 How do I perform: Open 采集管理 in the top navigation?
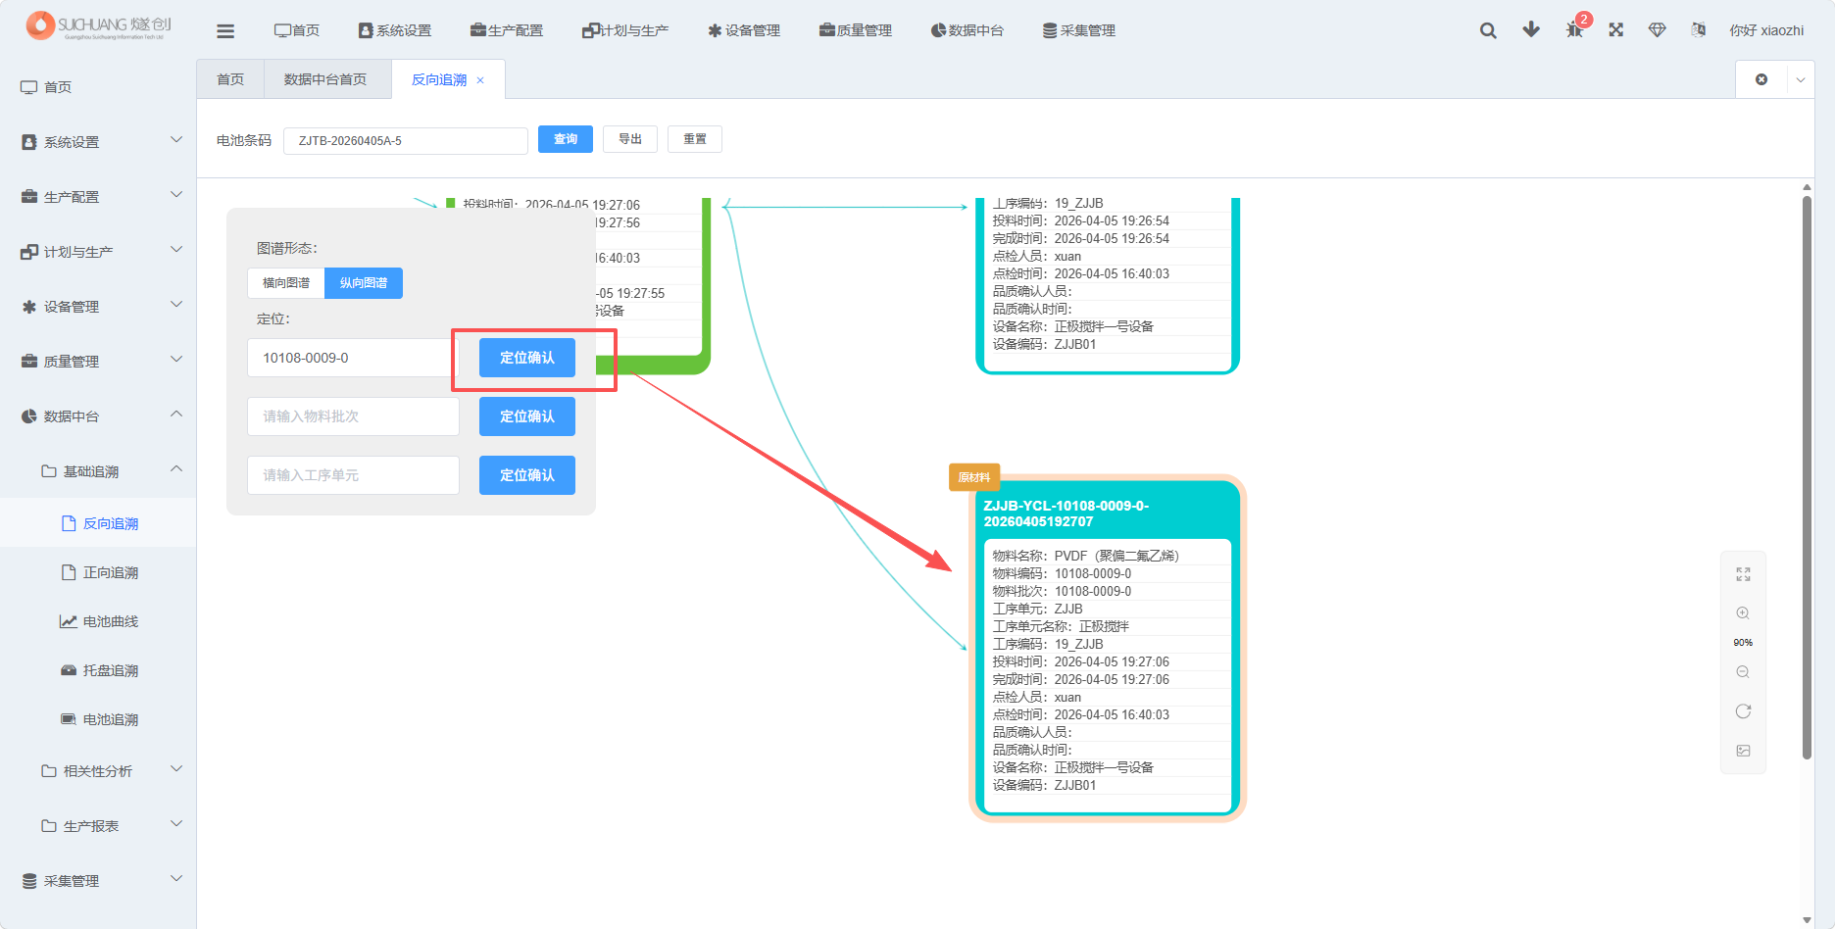point(1078,30)
